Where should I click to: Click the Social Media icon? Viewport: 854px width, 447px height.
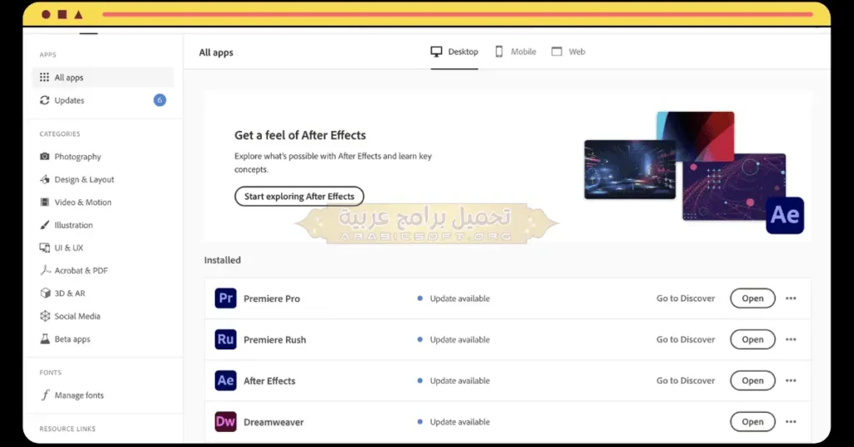tap(45, 316)
